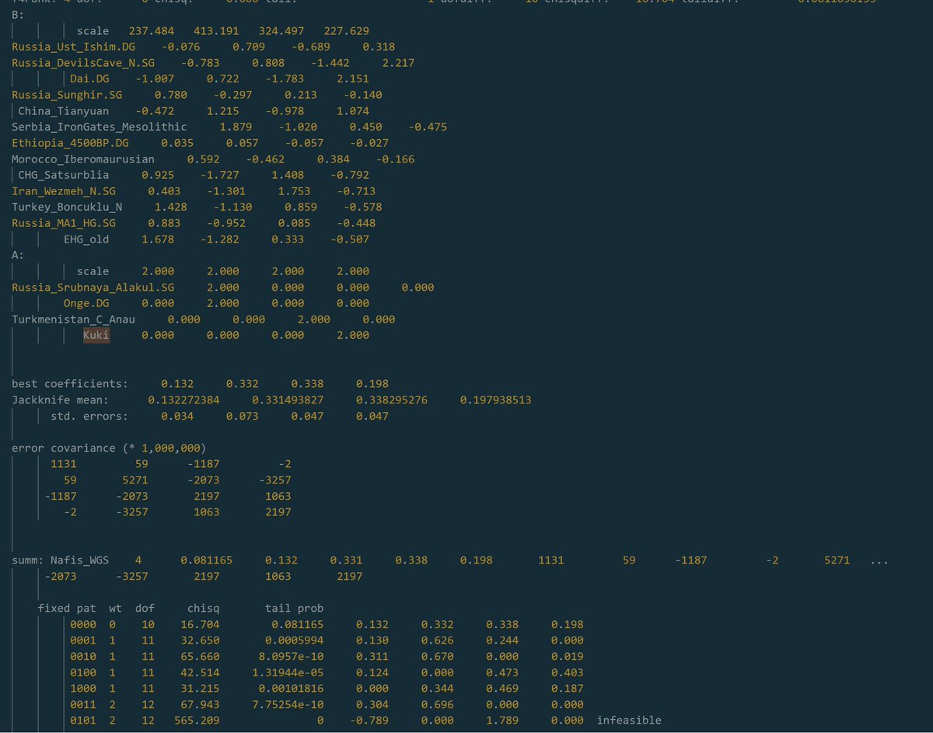The height and width of the screenshot is (733, 933).
Task: Select pattern 0001 row label
Action: [83, 641]
